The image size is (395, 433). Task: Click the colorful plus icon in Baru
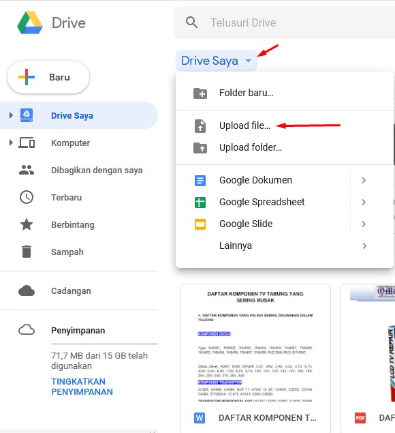pos(27,77)
